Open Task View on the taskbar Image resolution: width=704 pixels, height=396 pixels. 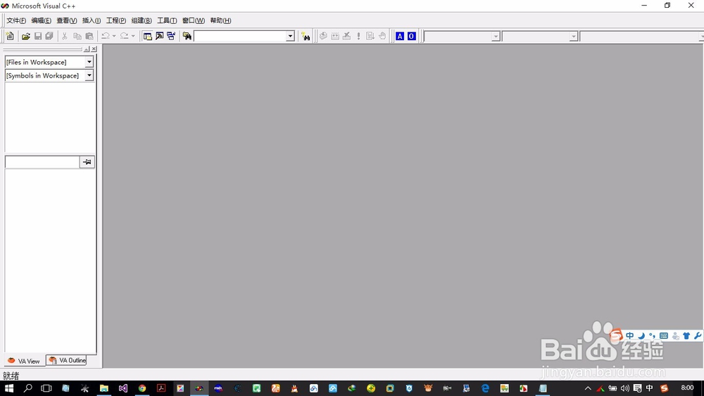coord(46,388)
